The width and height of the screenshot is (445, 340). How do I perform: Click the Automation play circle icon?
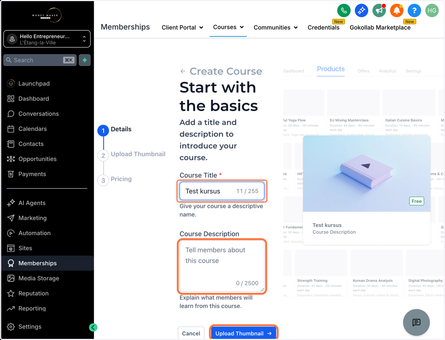(11, 233)
